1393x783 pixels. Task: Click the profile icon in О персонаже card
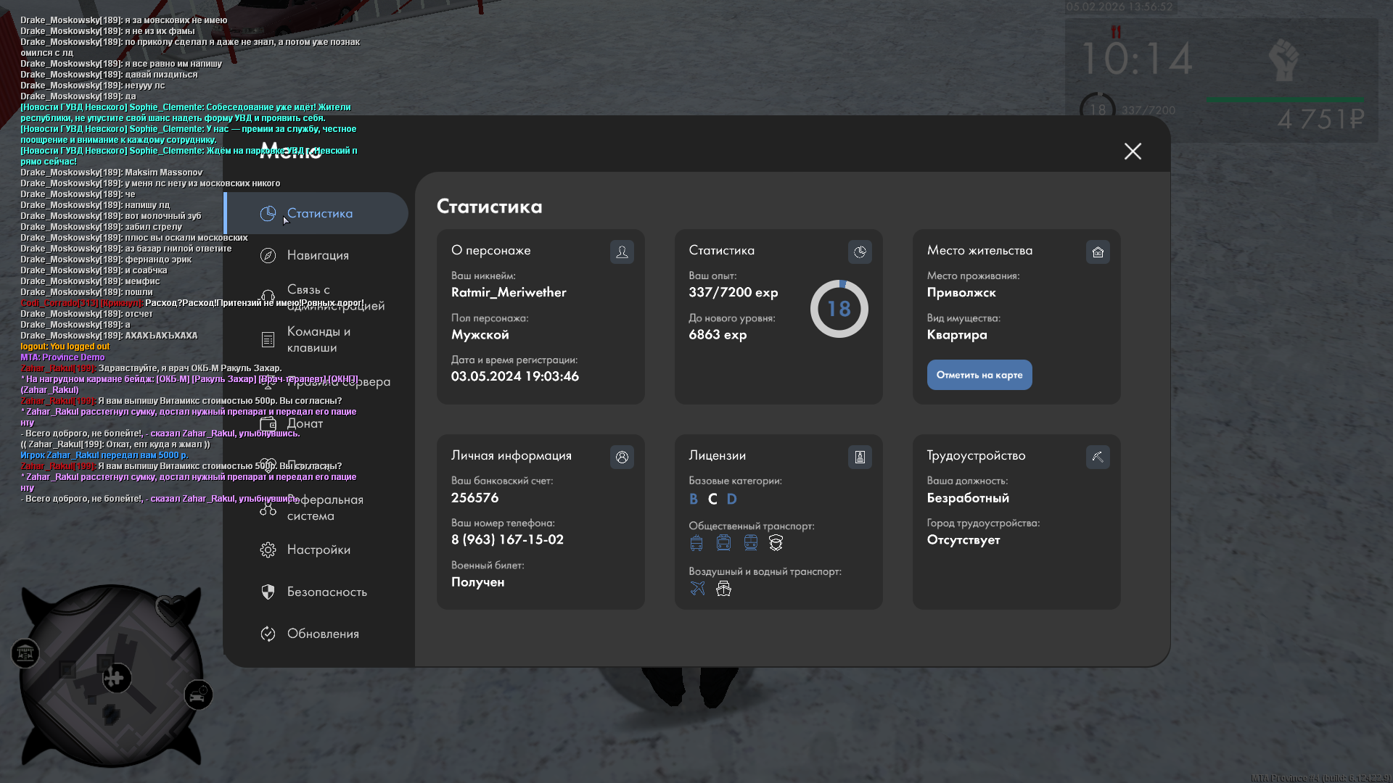(x=622, y=252)
